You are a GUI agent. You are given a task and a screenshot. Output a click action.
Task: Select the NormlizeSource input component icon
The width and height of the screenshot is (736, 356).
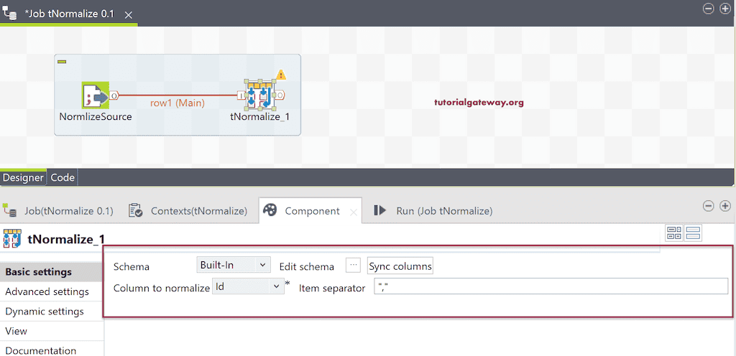tap(96, 95)
